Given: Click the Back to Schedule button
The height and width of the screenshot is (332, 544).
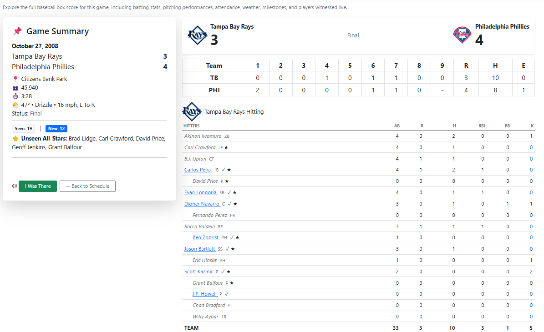Looking at the screenshot, I should pyautogui.click(x=87, y=186).
